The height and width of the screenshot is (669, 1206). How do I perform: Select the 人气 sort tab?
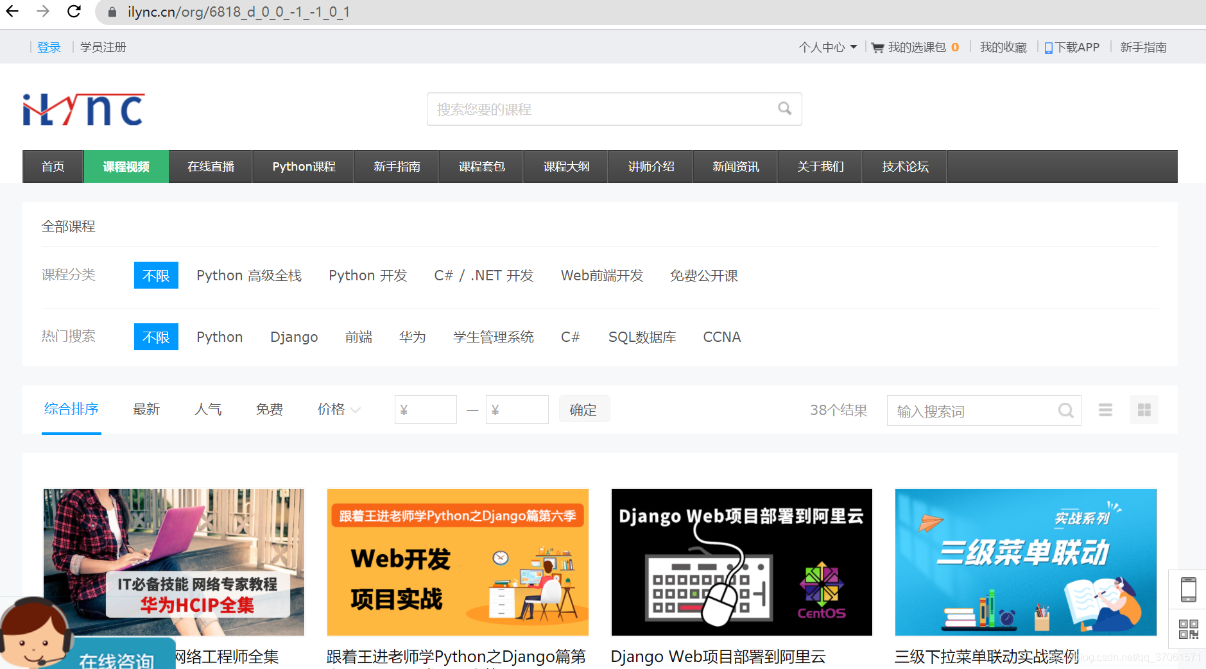click(x=208, y=409)
